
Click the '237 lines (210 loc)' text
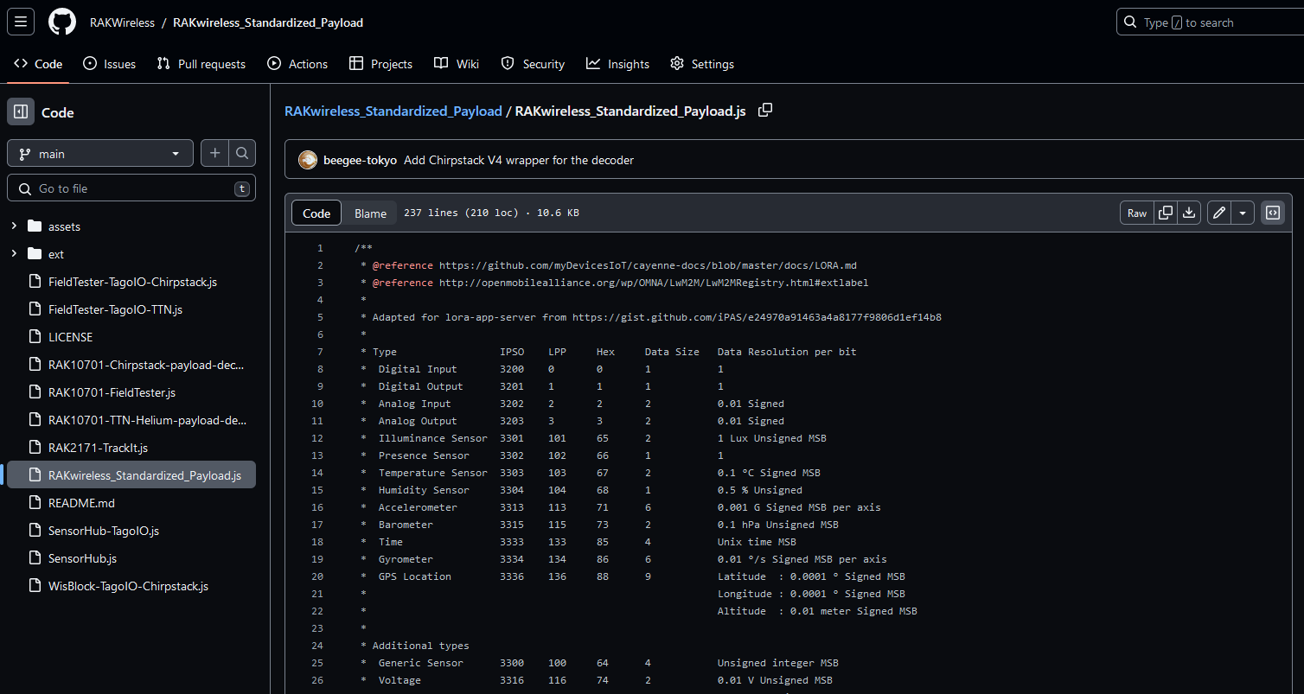click(460, 213)
